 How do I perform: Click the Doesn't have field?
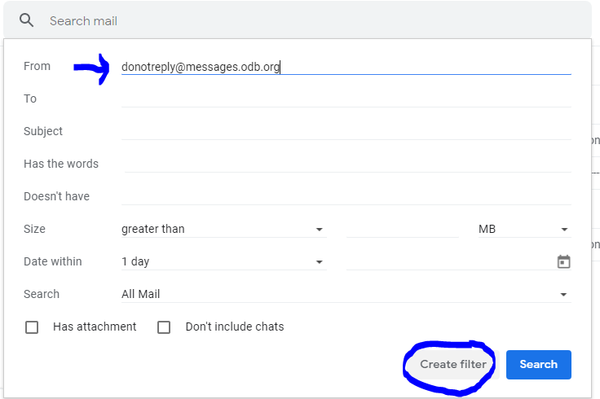coord(346,196)
